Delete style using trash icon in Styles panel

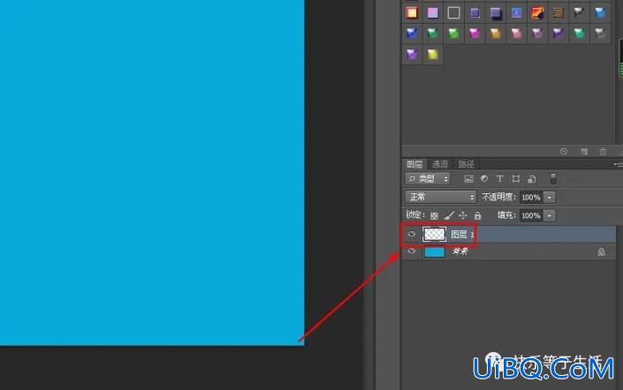click(x=604, y=152)
